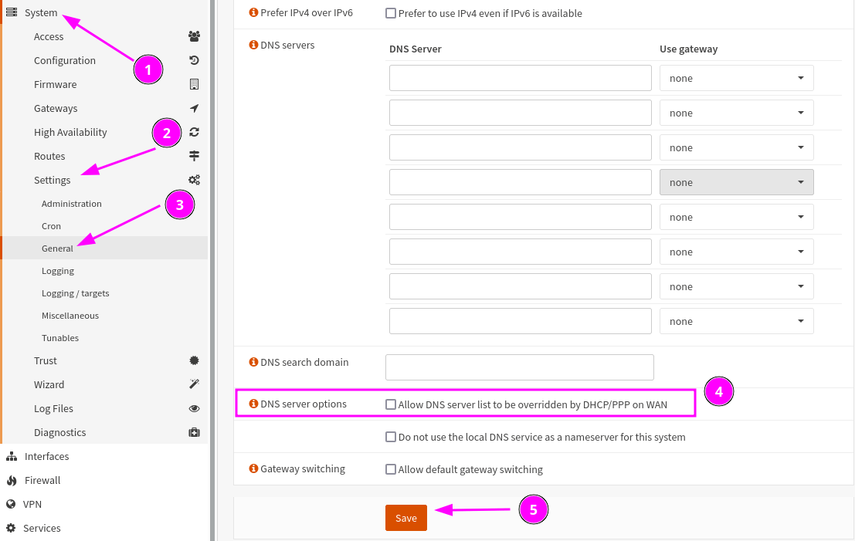Click the Configuration history icon
Image resolution: width=855 pixels, height=541 pixels.
click(194, 60)
